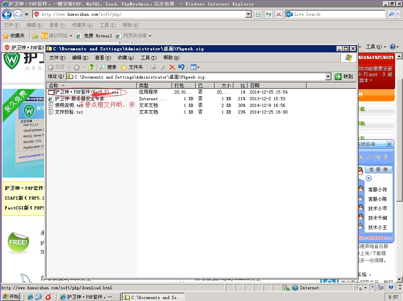Sort by the Type column header
The width and height of the screenshot is (403, 301).
coord(154,85)
